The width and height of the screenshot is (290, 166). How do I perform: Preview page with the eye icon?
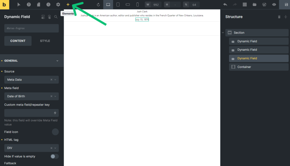(x=274, y=5)
